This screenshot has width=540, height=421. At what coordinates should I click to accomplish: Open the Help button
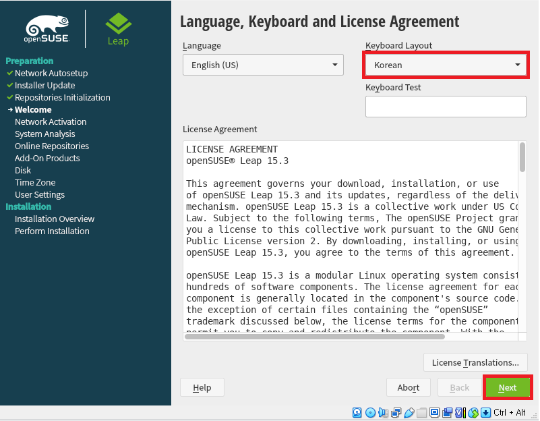pos(202,387)
